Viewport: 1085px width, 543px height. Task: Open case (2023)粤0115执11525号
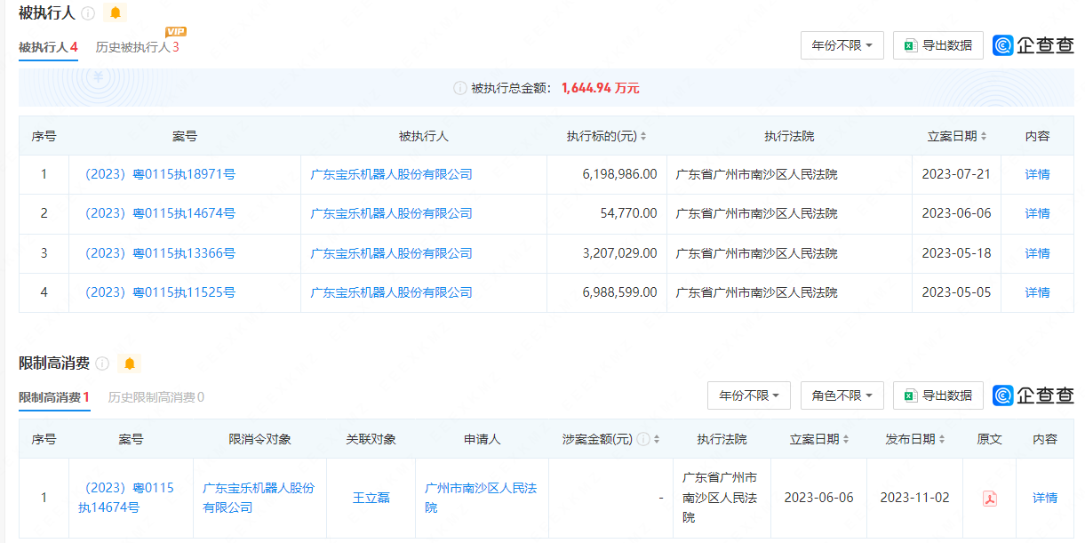tap(160, 292)
